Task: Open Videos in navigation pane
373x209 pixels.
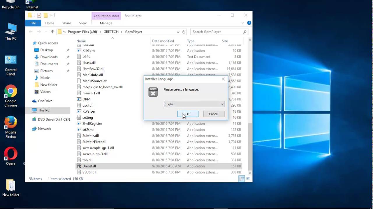Action: (x=45, y=92)
